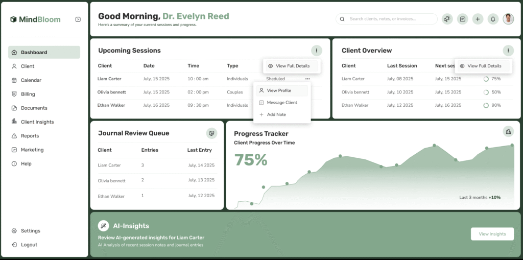Collapse the MindBloom sidebar panel
This screenshot has height=260, width=523.
coord(78,19)
